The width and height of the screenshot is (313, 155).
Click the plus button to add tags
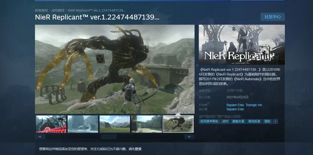tap(275, 121)
